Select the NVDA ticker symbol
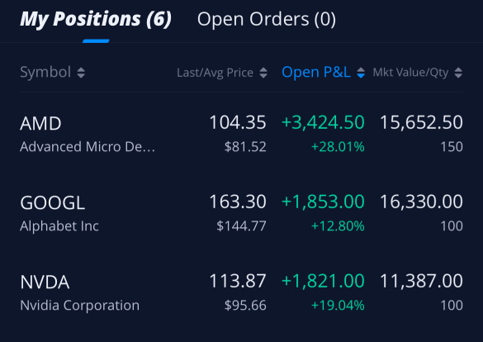This screenshot has width=483, height=342. click(x=45, y=283)
